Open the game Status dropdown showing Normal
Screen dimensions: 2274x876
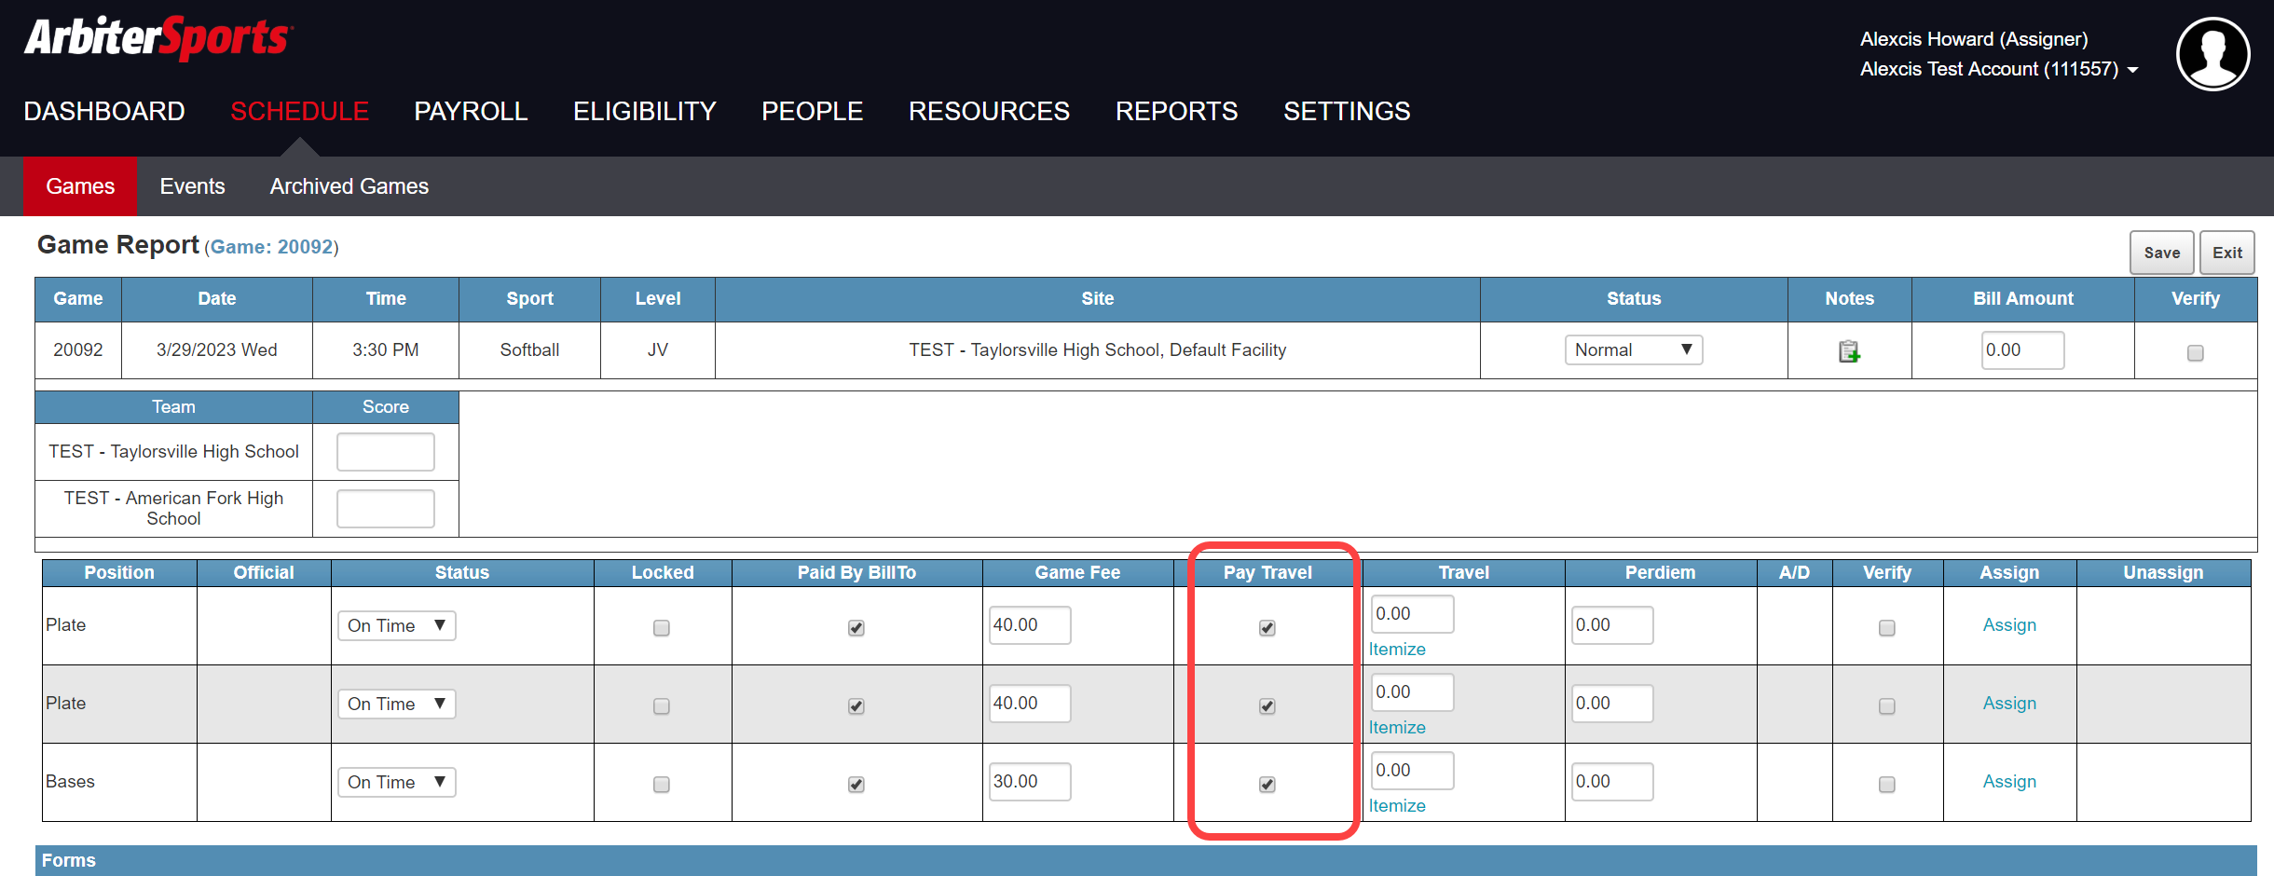tap(1633, 349)
